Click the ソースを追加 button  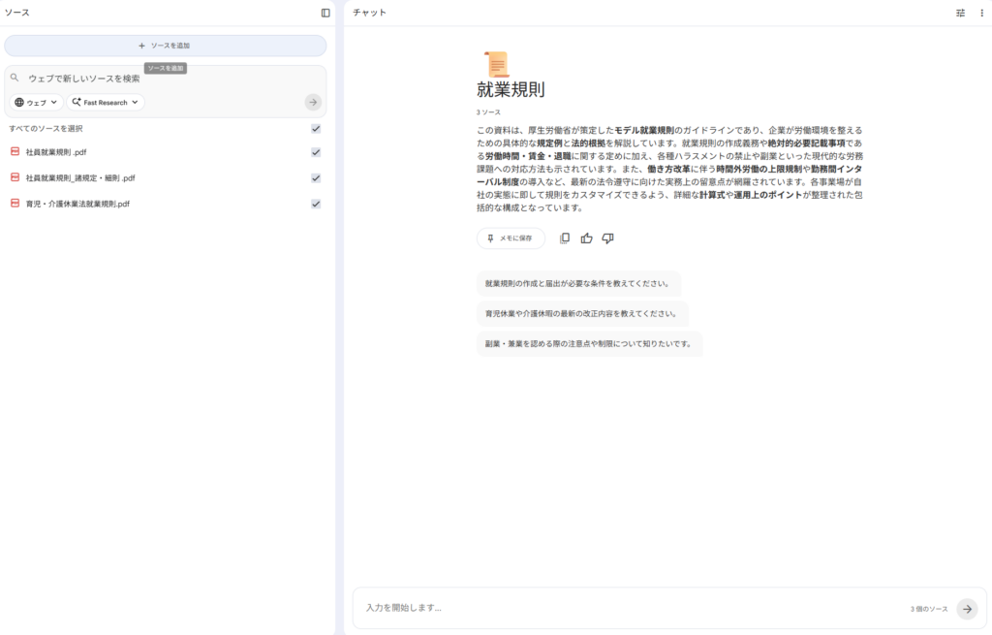click(165, 46)
